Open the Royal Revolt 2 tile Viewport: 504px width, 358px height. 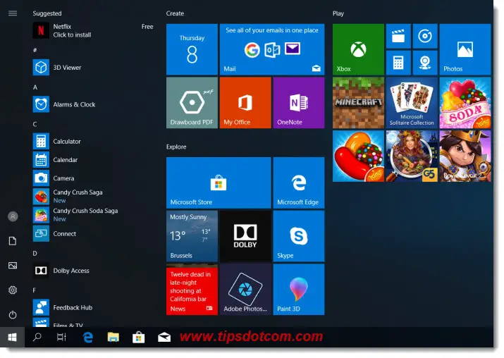point(465,156)
